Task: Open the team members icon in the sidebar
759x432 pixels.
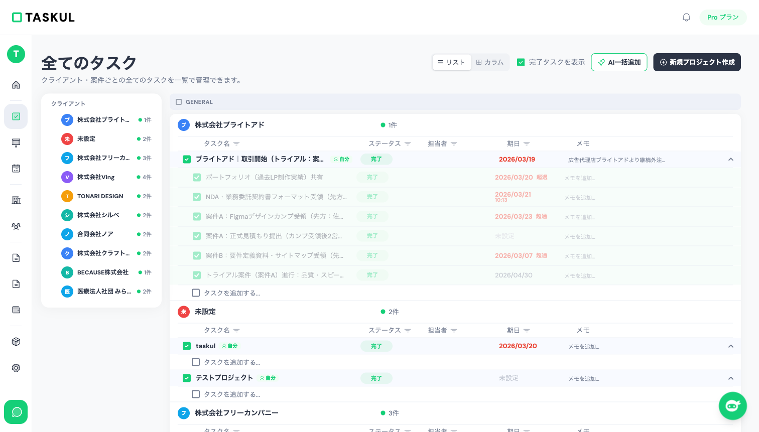Action: [x=16, y=226]
